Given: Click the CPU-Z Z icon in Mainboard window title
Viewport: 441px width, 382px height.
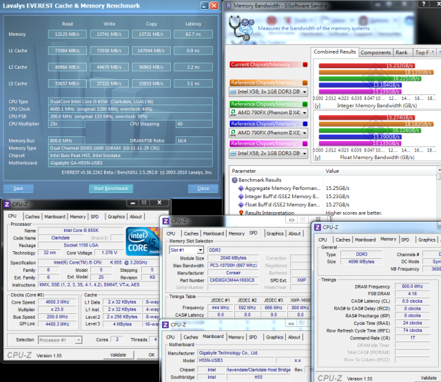Looking at the screenshot, I should [165, 325].
